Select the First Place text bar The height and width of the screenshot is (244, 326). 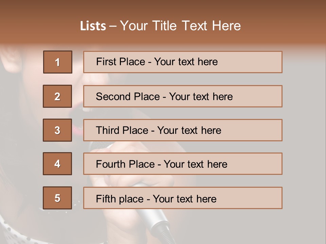183,62
